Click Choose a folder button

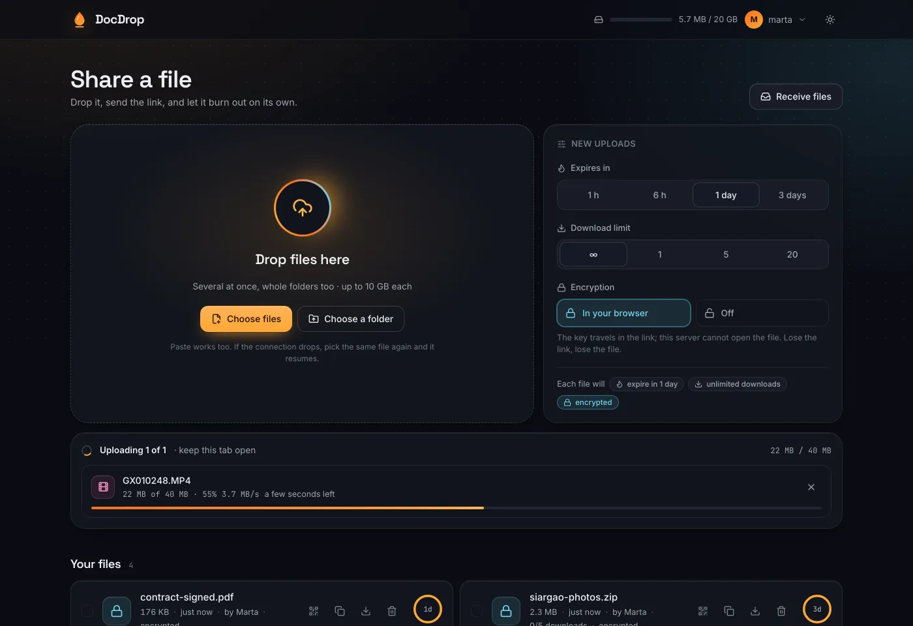click(351, 319)
